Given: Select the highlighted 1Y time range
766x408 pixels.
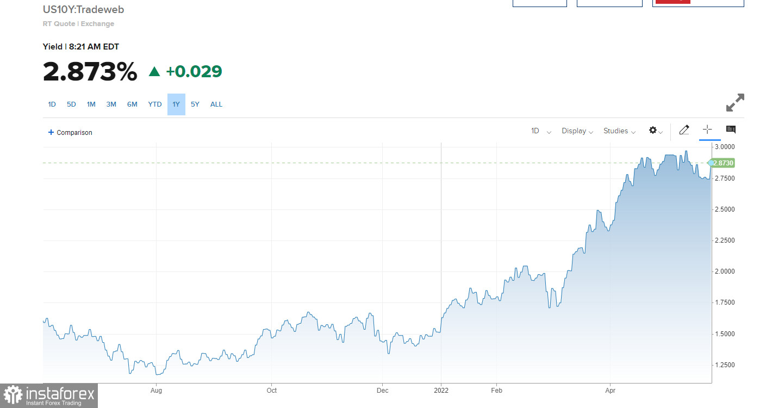Looking at the screenshot, I should pyautogui.click(x=176, y=104).
